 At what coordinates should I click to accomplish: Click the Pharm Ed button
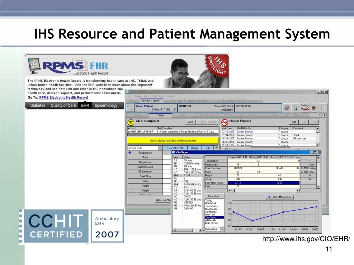(x=130, y=108)
